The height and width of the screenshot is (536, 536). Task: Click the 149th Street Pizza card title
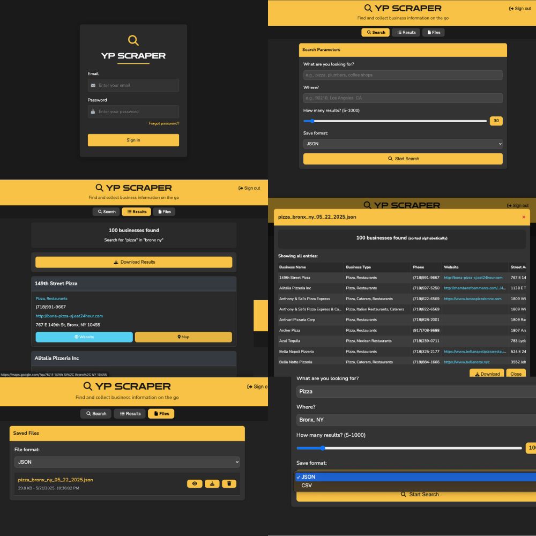click(56, 284)
